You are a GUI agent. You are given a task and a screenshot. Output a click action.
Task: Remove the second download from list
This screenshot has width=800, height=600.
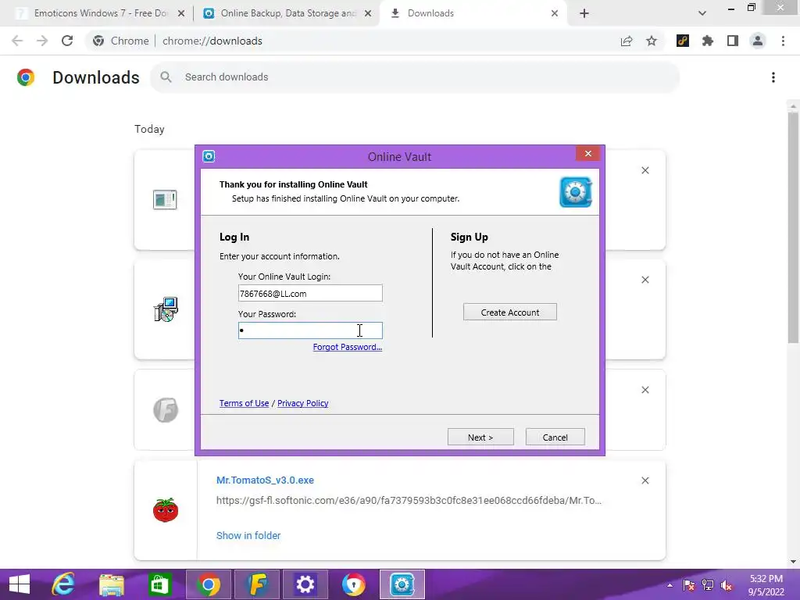pyautogui.click(x=645, y=280)
